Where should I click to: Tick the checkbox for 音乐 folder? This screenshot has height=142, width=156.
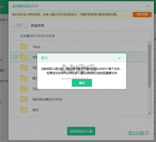15,109
